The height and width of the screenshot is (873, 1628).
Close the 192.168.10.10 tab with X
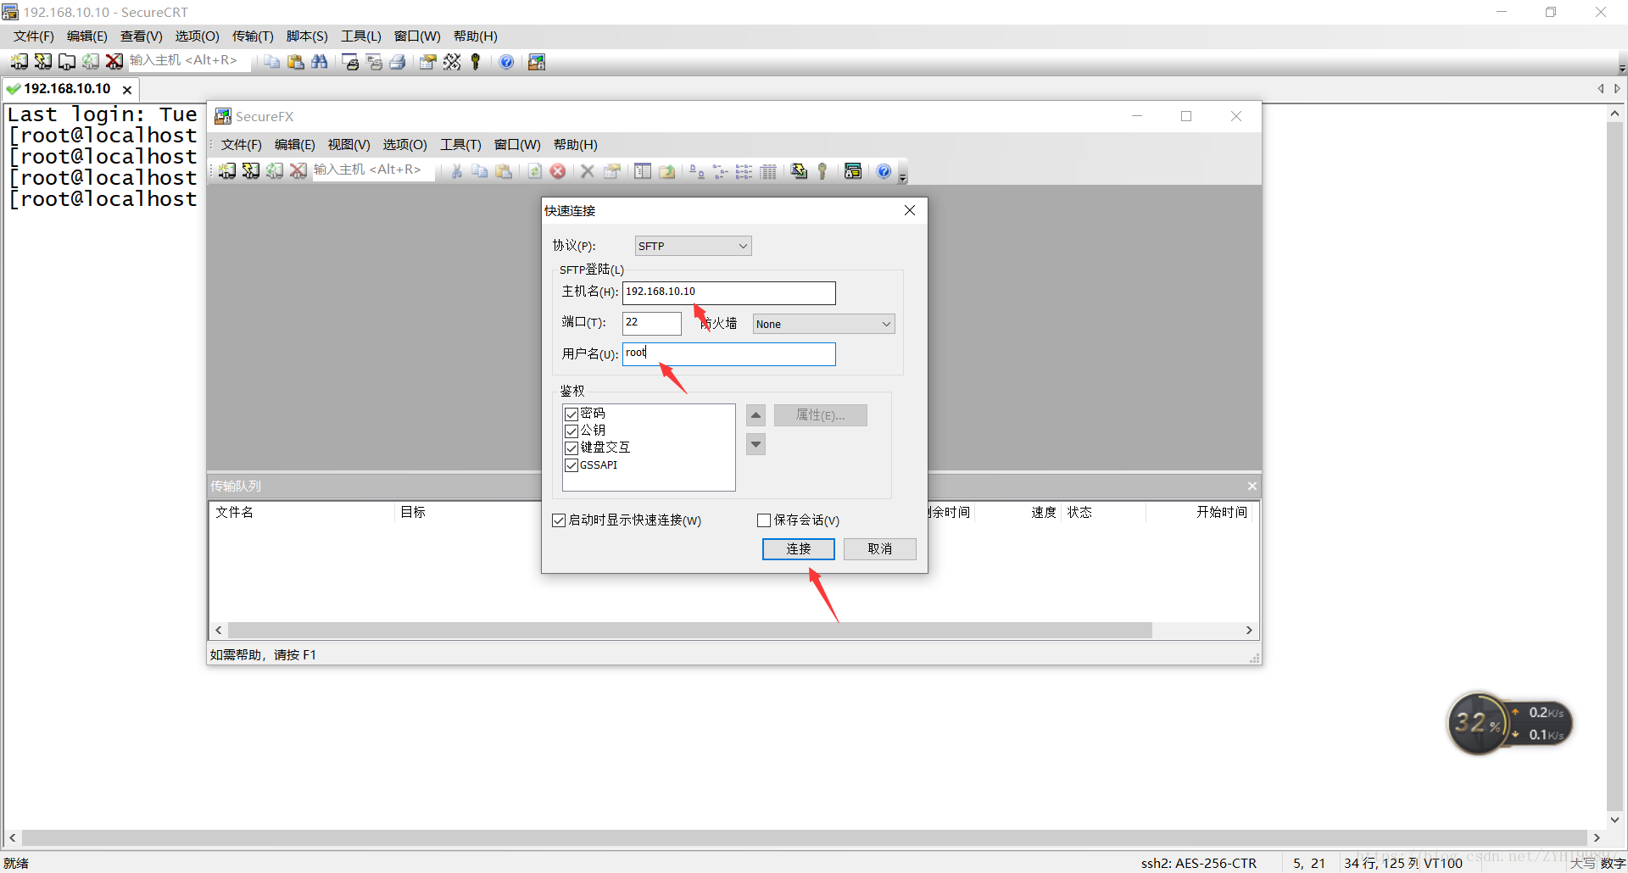click(x=127, y=90)
